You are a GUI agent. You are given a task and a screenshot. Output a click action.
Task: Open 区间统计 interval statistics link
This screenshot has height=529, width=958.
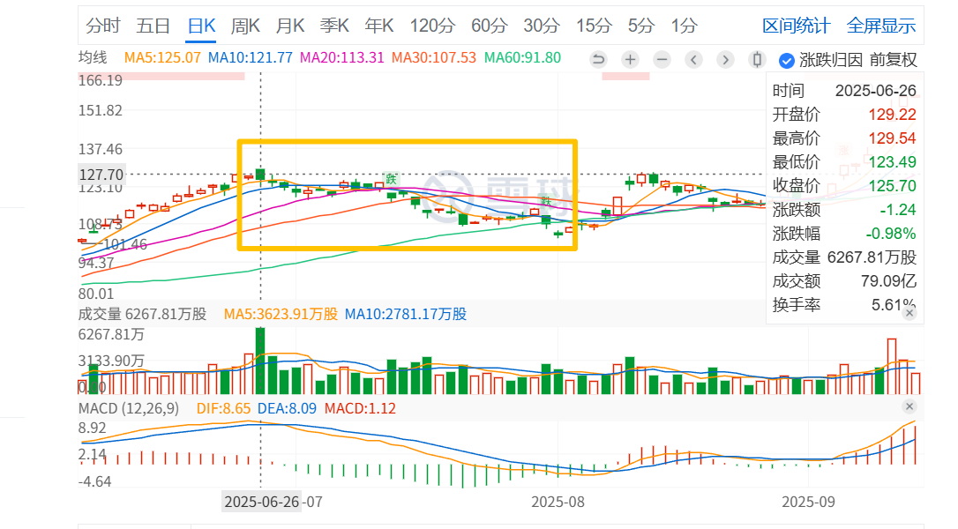coord(796,26)
